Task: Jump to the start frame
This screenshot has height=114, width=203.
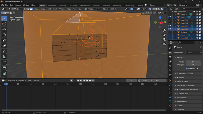Action: click(x=78, y=80)
